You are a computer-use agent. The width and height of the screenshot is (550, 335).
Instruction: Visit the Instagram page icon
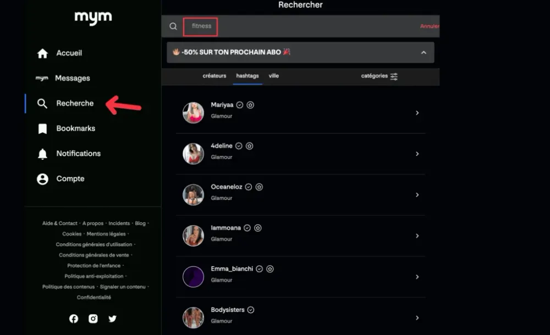coord(93,319)
